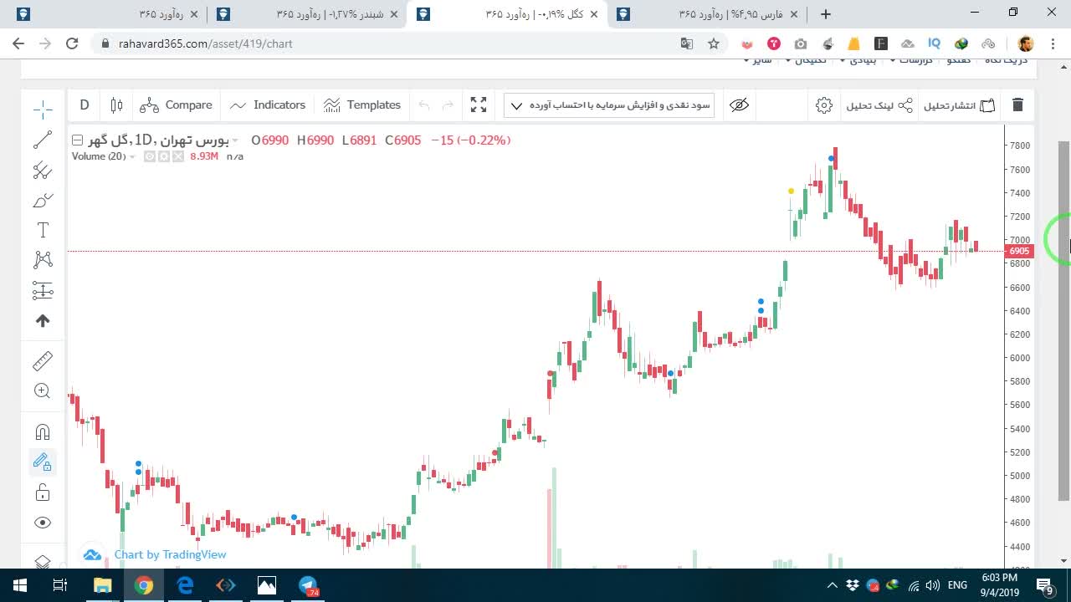Expand the Volume (20) indicator options
This screenshot has height=602, width=1071.
[x=132, y=157]
